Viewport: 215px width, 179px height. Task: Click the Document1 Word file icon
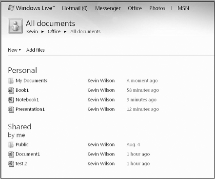(11, 154)
